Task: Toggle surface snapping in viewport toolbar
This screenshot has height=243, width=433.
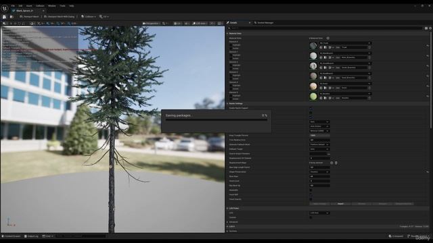Action: 39,24
